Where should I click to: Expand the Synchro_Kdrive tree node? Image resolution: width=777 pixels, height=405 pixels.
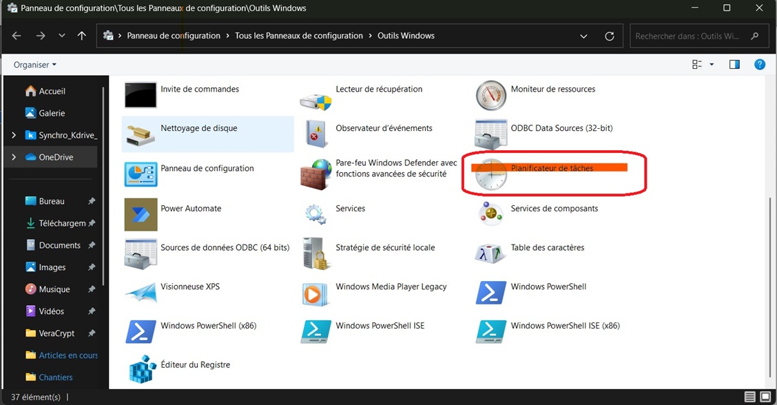(x=13, y=135)
